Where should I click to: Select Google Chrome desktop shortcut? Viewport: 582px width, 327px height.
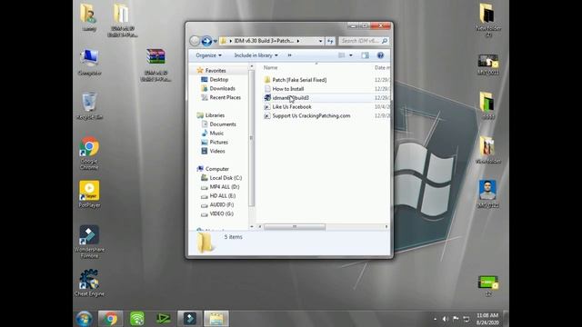89,154
